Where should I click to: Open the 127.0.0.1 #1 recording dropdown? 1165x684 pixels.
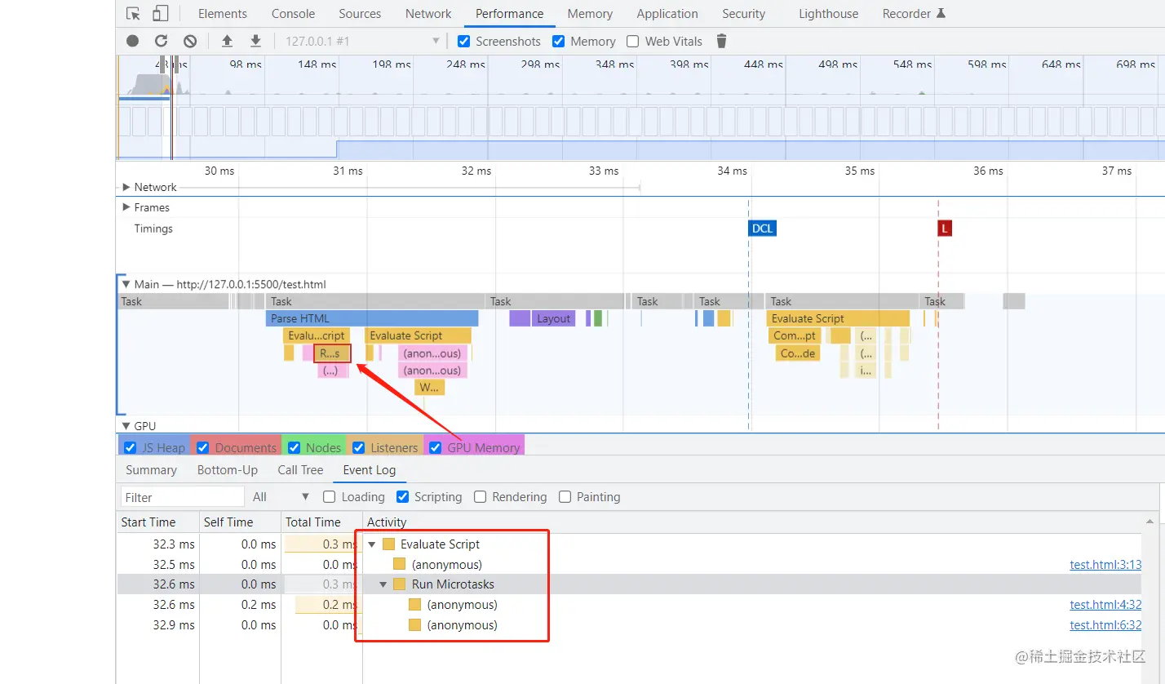tap(362, 41)
